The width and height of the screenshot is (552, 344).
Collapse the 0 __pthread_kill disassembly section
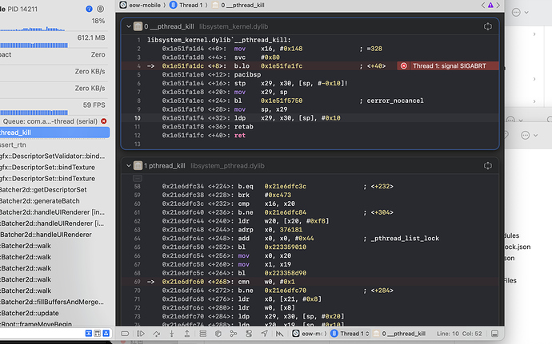129,26
